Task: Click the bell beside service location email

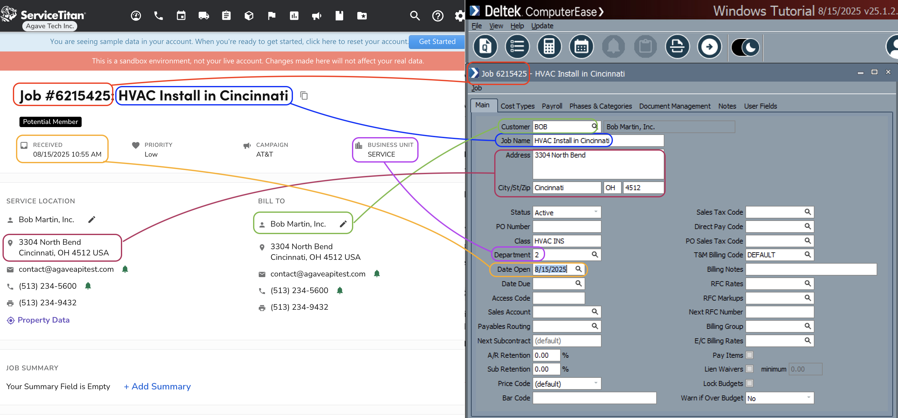Action: 125,269
